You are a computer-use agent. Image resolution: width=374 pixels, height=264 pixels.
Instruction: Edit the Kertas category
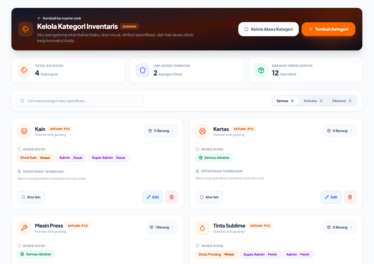(331, 197)
